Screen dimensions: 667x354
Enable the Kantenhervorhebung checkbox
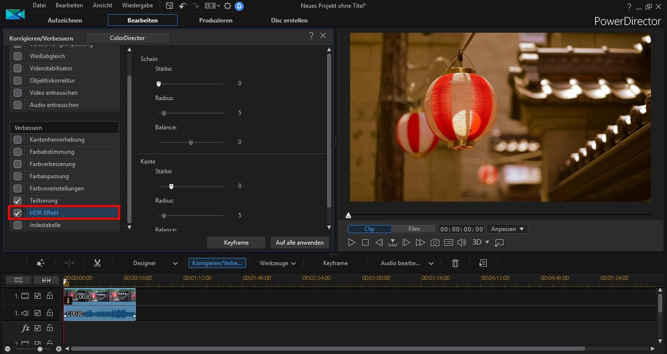(18, 140)
